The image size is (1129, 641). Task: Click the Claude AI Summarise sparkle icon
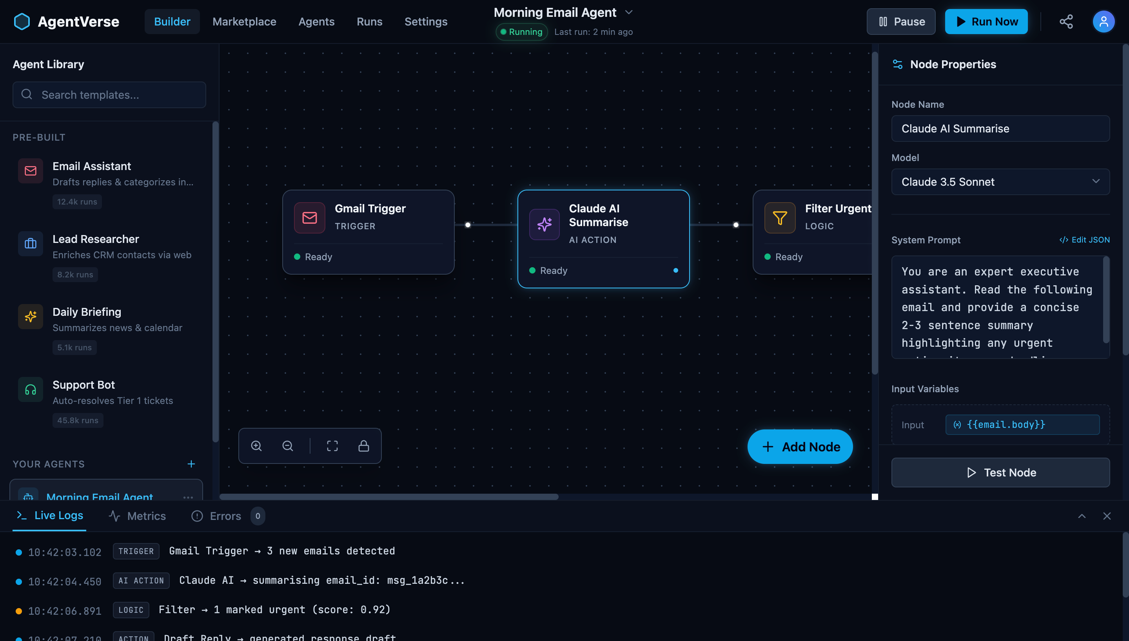[544, 225]
